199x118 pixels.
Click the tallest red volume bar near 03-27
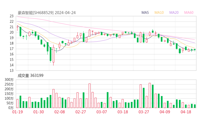150,95
